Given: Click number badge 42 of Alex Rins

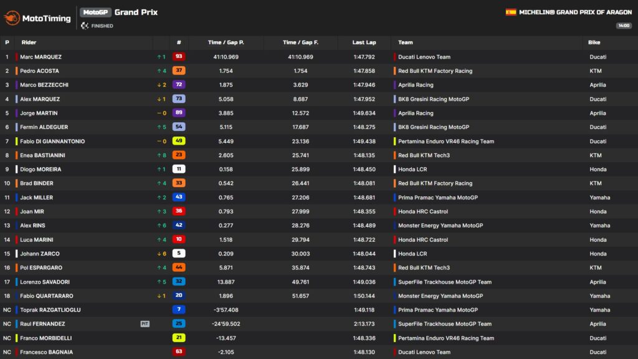Looking at the screenshot, I should 179,225.
